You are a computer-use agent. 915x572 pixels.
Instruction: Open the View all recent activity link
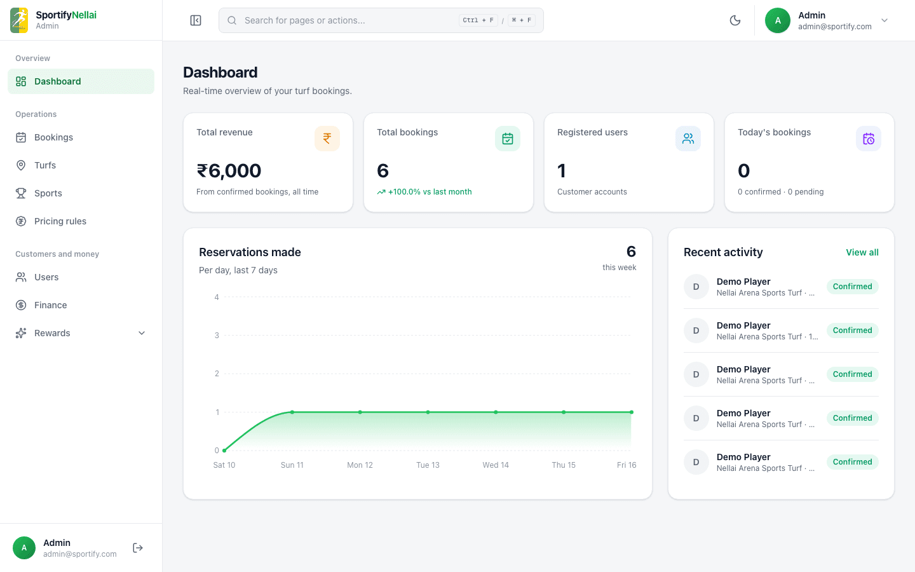862,252
